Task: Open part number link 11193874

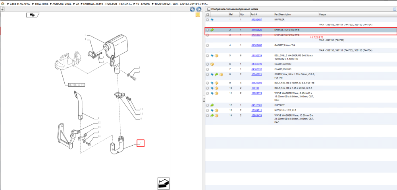Action: (x=256, y=55)
